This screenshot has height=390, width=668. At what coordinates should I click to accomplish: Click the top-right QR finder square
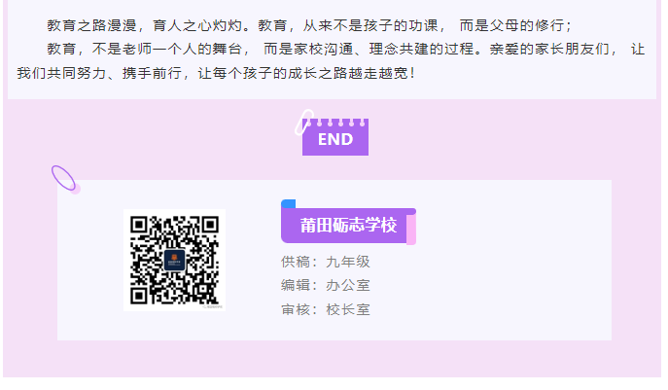[x=210, y=225]
